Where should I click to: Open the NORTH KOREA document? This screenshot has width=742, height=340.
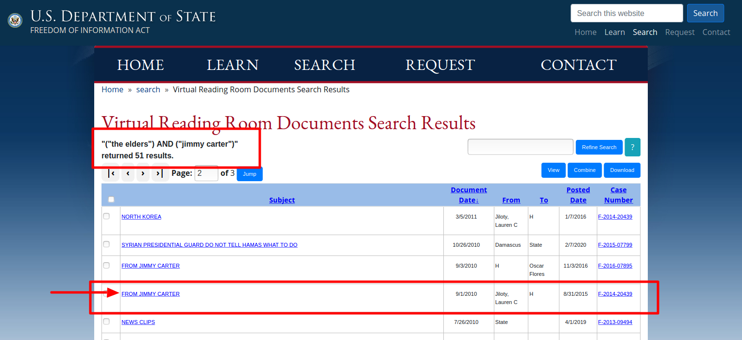pos(141,217)
